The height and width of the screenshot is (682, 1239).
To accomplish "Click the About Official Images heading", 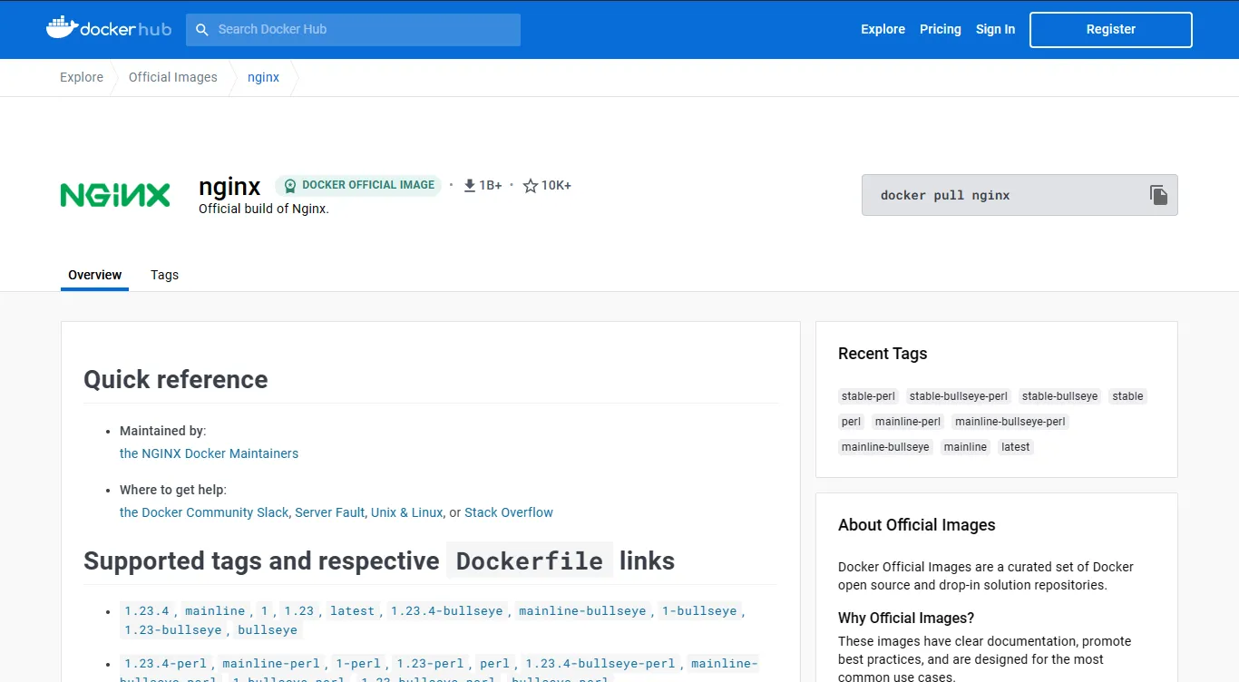I will click(x=916, y=525).
